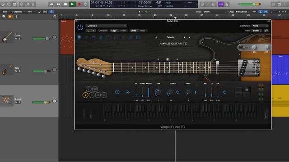Click the Compare button
This screenshot has width=289, height=162.
[x=103, y=31]
